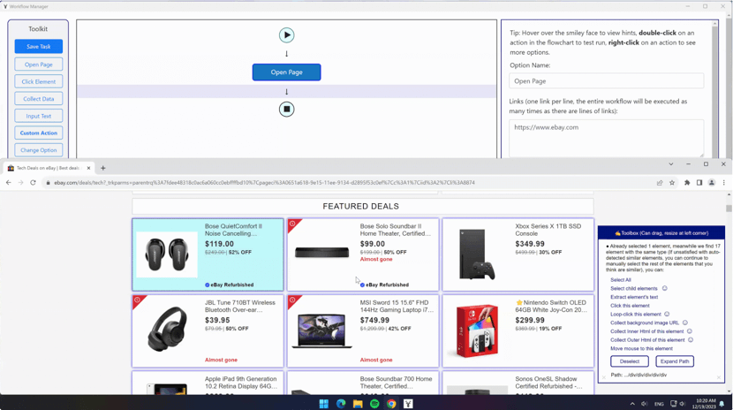This screenshot has width=733, height=410.
Task: Select the stop node in the flowchart
Action: (x=286, y=110)
